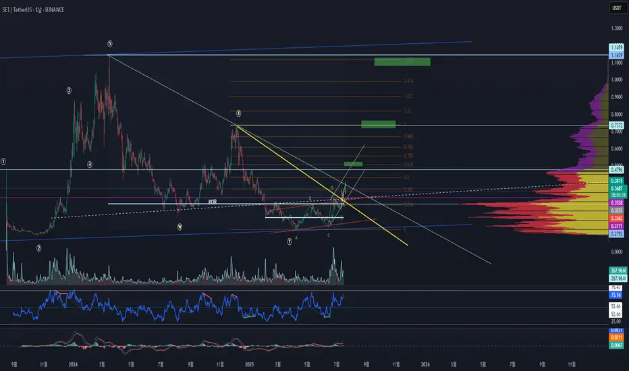Click the top green target zone rectangle

click(x=402, y=62)
